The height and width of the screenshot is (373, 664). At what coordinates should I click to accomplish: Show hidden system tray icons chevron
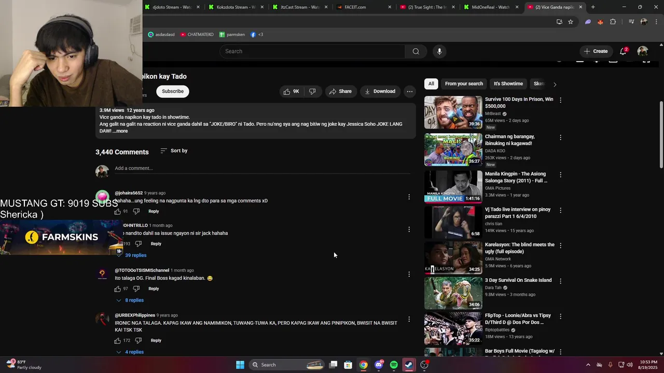click(x=588, y=365)
